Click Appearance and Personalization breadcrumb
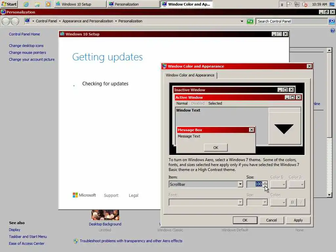The width and height of the screenshot is (336, 252). tap(88, 21)
